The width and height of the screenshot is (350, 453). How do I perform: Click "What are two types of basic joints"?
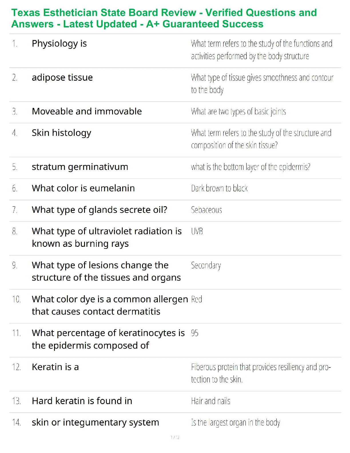(x=238, y=112)
